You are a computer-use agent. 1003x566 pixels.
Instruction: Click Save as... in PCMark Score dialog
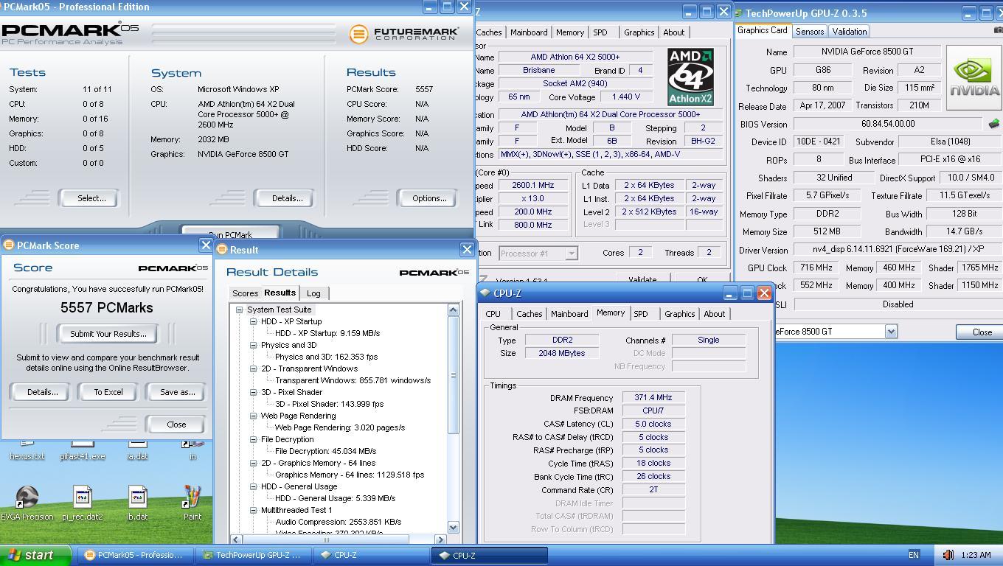[x=177, y=392]
